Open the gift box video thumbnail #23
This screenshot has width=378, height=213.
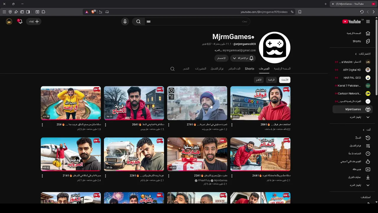point(197,154)
